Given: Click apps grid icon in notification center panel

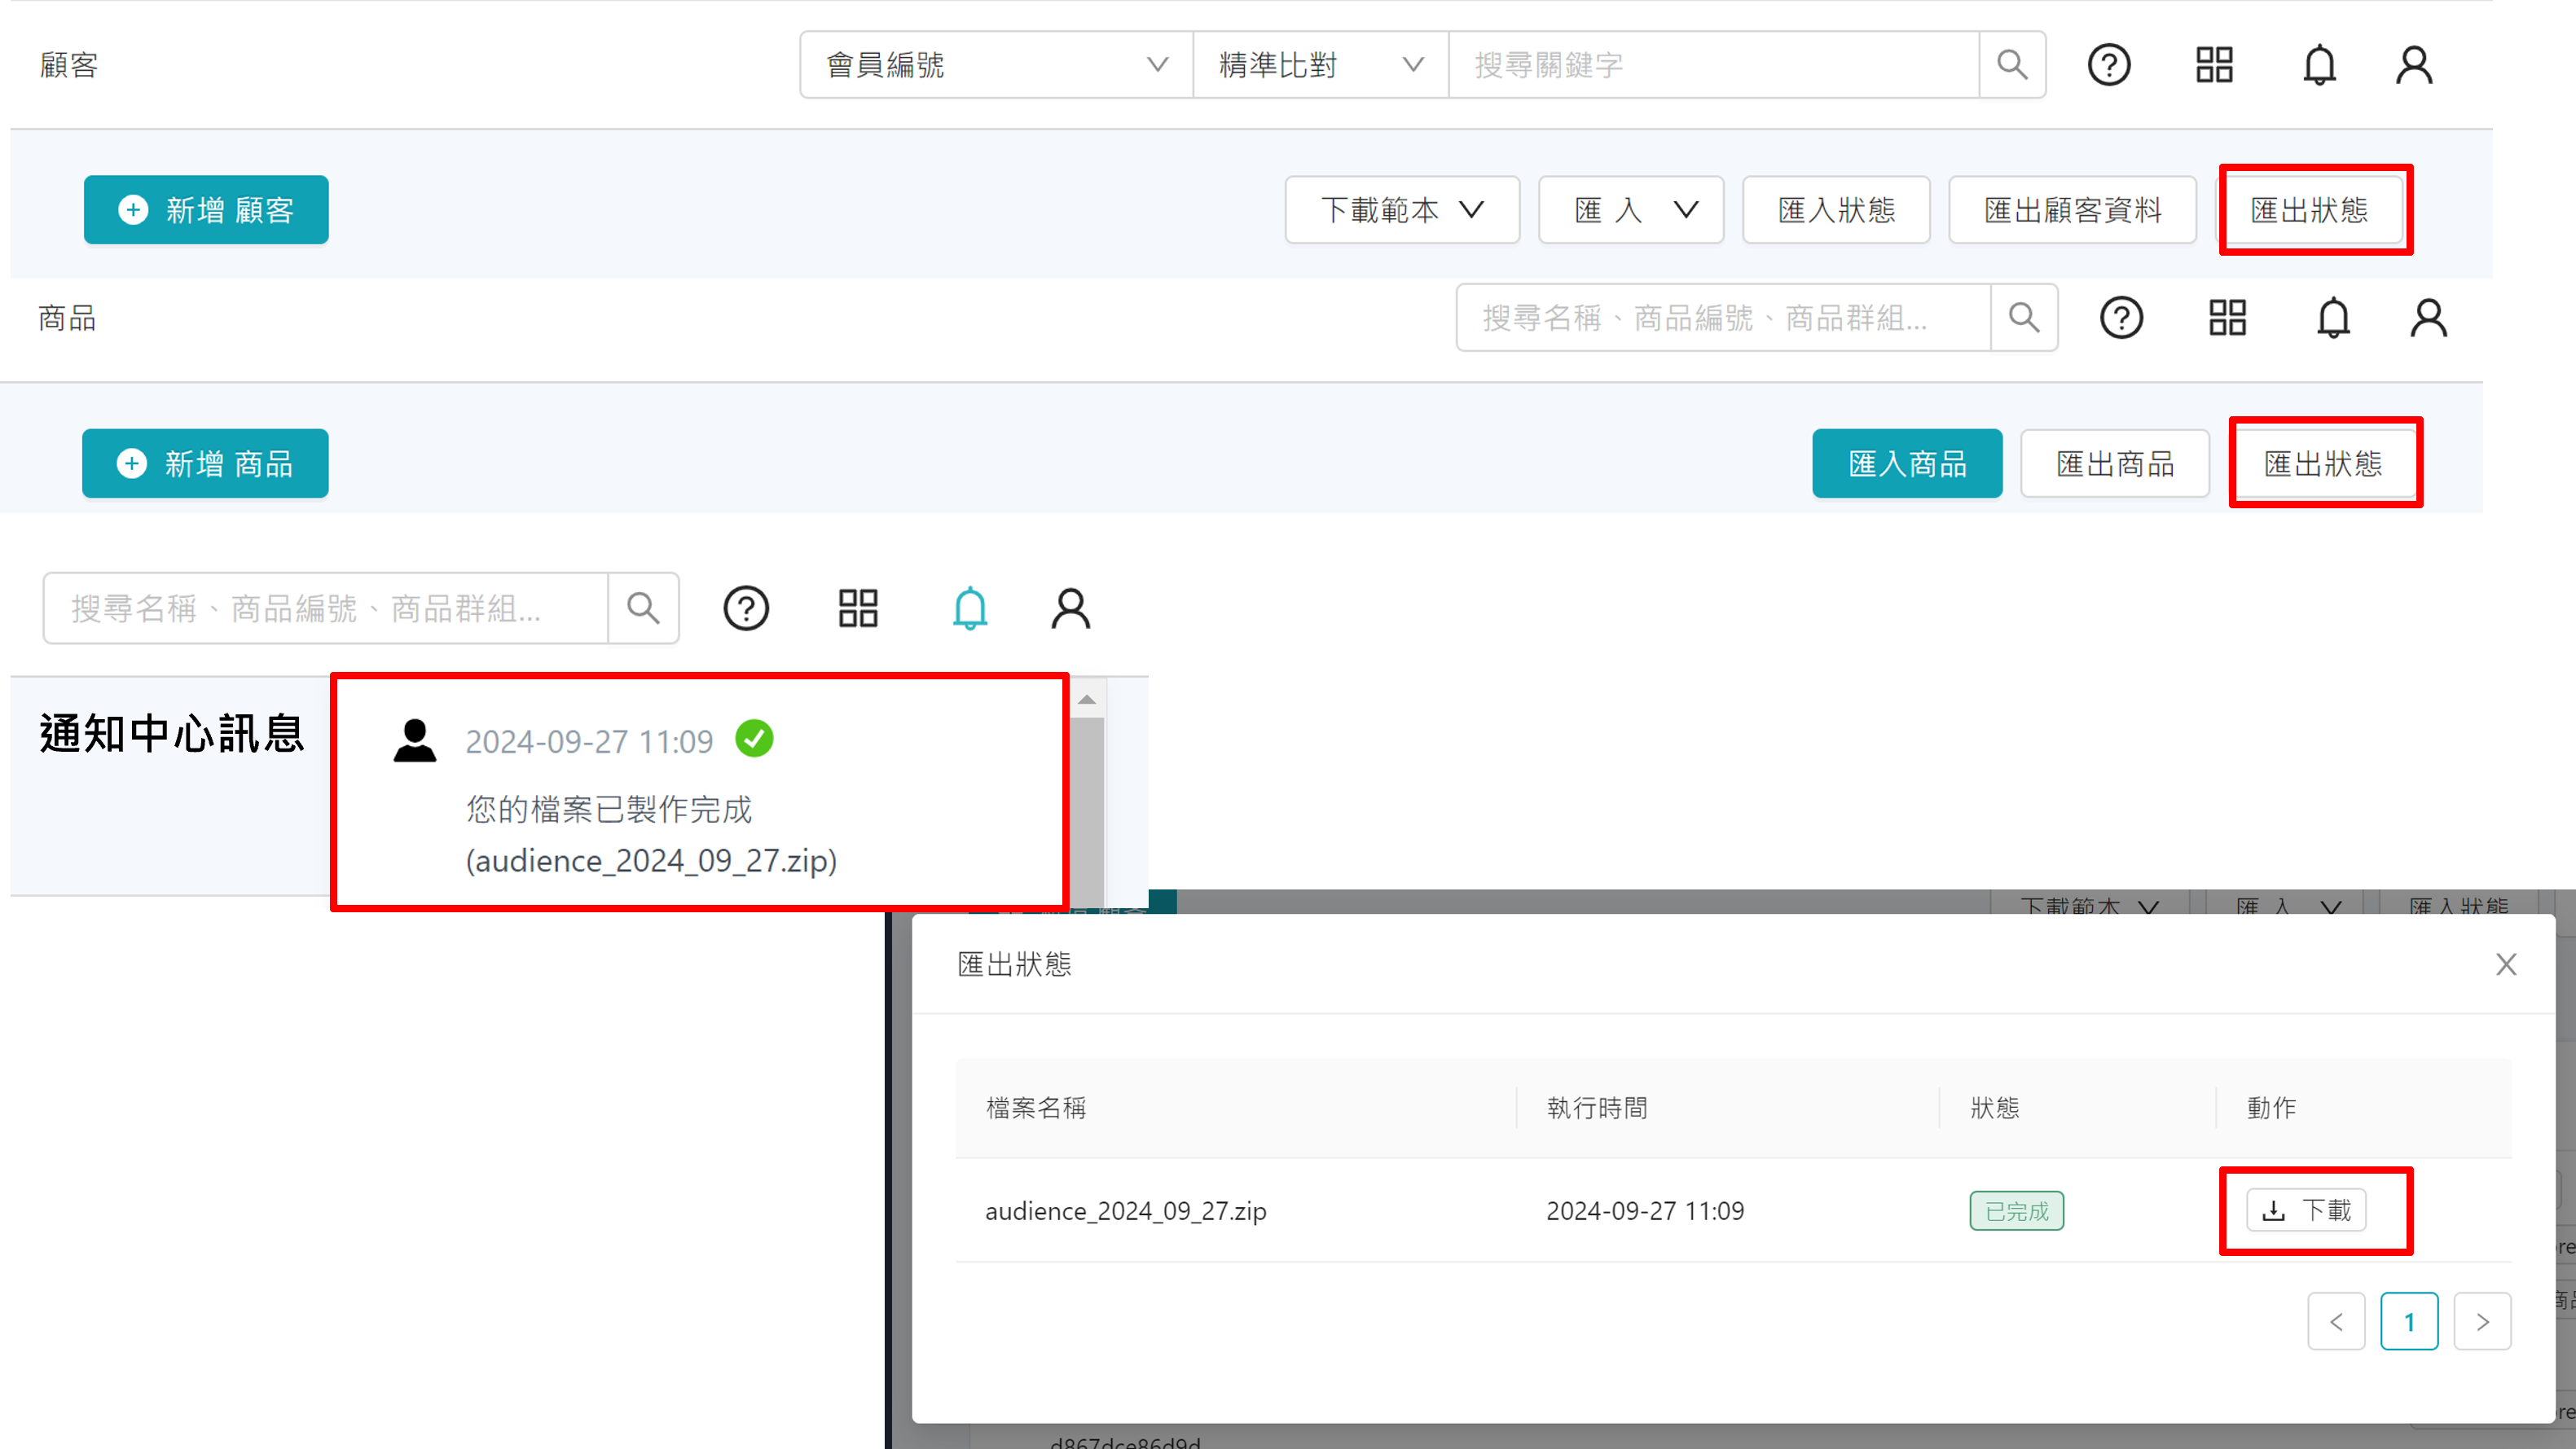Looking at the screenshot, I should click(x=857, y=608).
